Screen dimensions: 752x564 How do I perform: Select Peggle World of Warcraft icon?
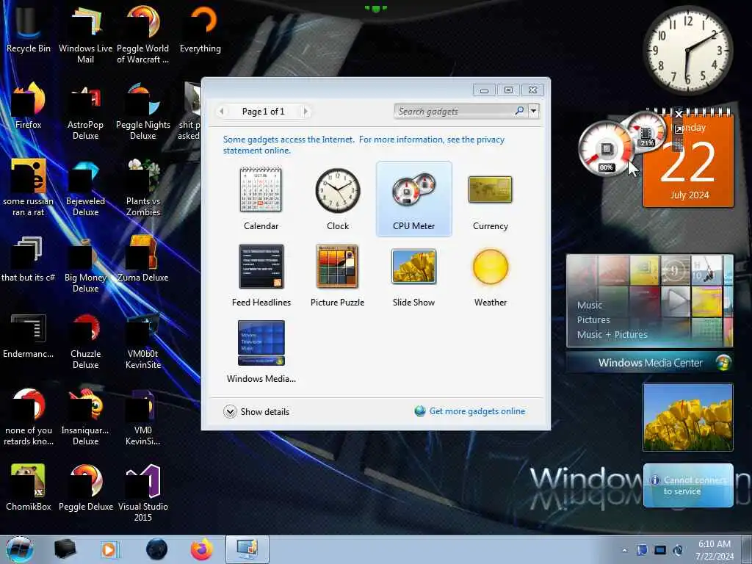click(143, 35)
